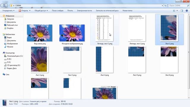The height and width of the screenshot is (107, 190).
Task: Open Видео library
Action: click(9, 37)
